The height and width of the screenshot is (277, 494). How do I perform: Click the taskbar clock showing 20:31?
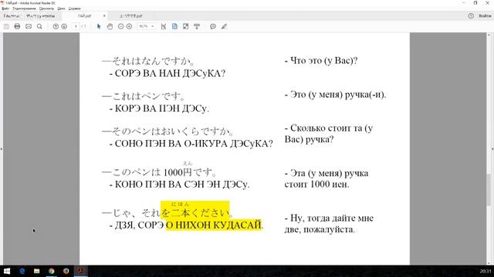486,271
